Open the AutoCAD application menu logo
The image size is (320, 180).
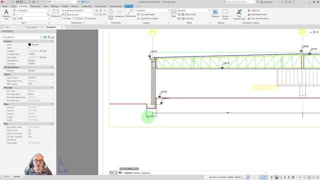pos(2,2)
